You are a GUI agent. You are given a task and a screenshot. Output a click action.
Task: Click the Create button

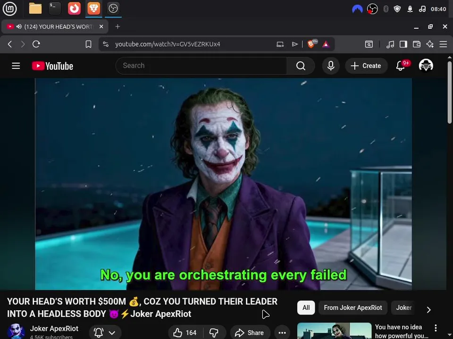[x=366, y=66]
